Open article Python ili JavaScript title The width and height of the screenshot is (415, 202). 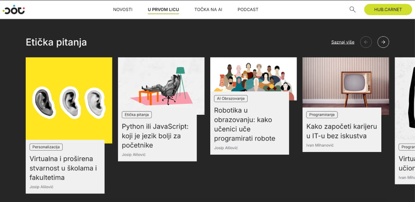[x=155, y=136]
